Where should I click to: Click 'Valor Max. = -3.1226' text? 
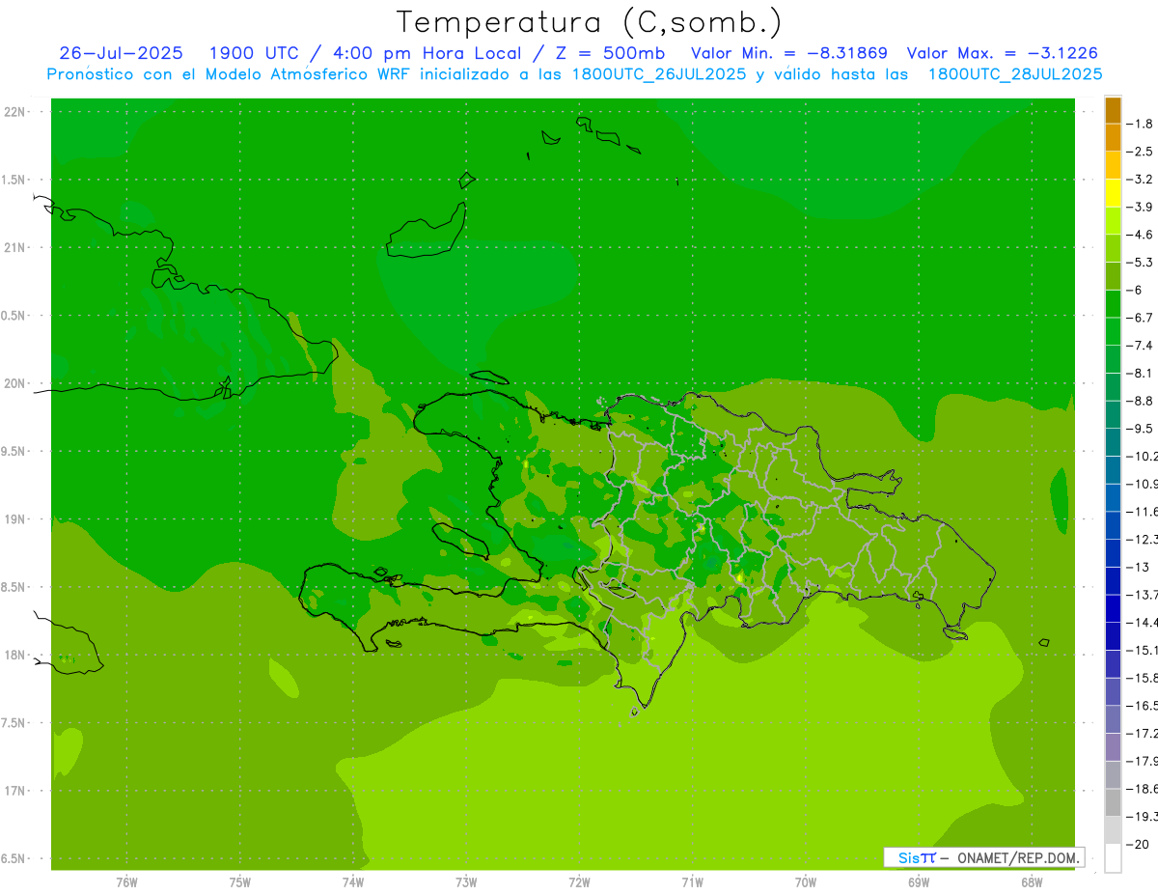coord(1003,53)
